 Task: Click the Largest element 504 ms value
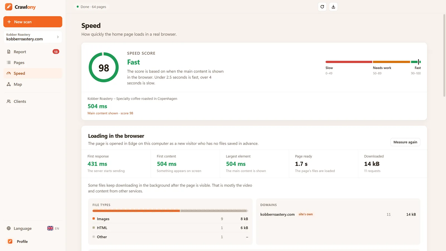tap(236, 164)
